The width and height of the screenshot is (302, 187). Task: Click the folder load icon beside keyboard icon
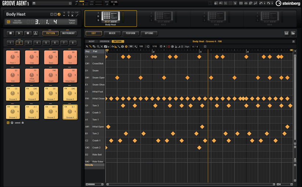[293, 33]
